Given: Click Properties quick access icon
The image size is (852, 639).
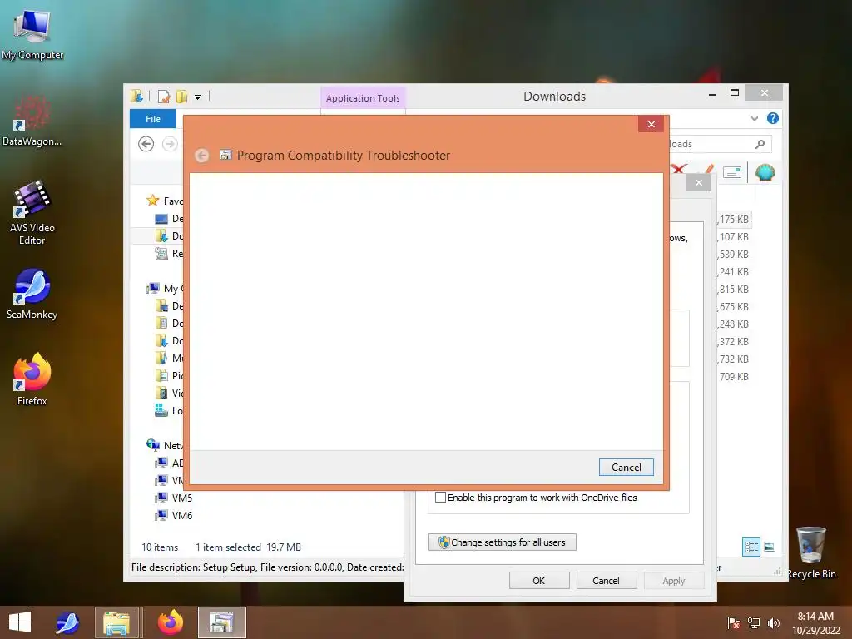Looking at the screenshot, I should (164, 97).
